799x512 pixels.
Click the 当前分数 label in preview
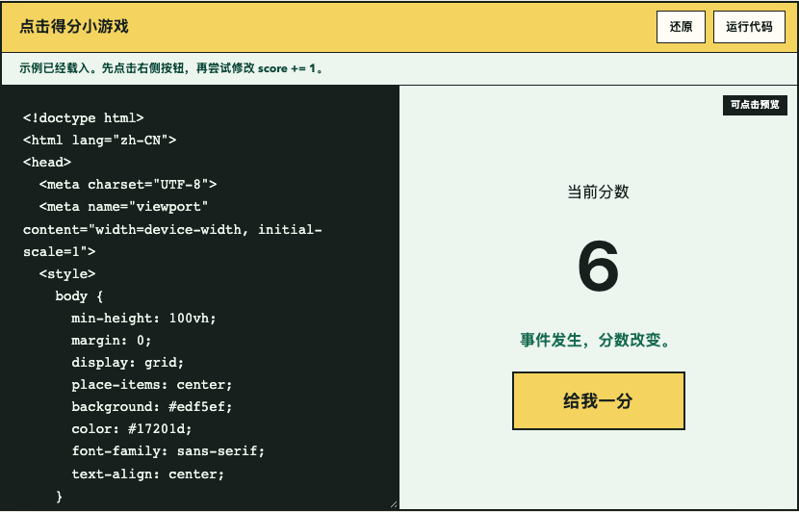pyautogui.click(x=598, y=192)
